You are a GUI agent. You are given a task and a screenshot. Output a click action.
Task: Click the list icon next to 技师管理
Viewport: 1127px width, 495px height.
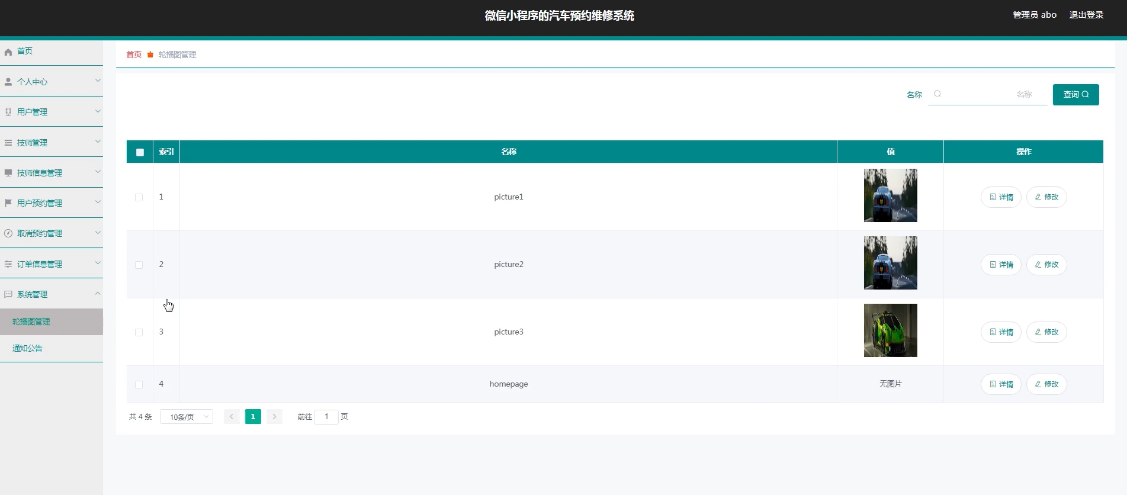8,143
